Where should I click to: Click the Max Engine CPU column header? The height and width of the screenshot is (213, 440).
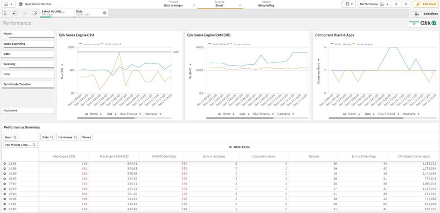click(64, 156)
